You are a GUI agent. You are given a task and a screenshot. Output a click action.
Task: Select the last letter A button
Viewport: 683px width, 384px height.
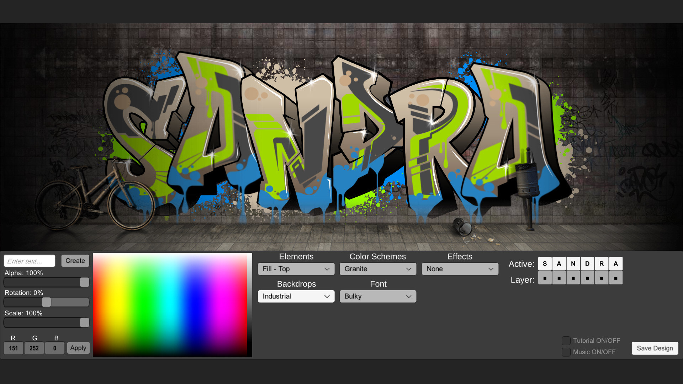(616, 263)
